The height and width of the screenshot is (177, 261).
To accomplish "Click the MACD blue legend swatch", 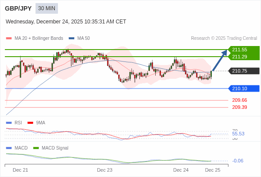I will tap(9, 148).
